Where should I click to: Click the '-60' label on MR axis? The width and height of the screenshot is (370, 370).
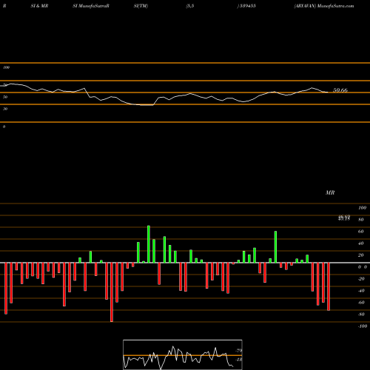361,303
